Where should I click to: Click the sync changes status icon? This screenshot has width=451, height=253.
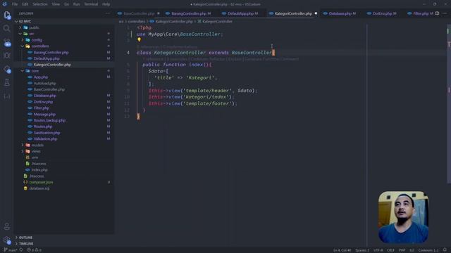point(21,250)
